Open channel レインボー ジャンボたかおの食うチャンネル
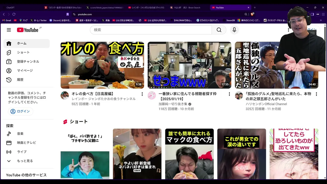327x184 pixels. [103, 99]
